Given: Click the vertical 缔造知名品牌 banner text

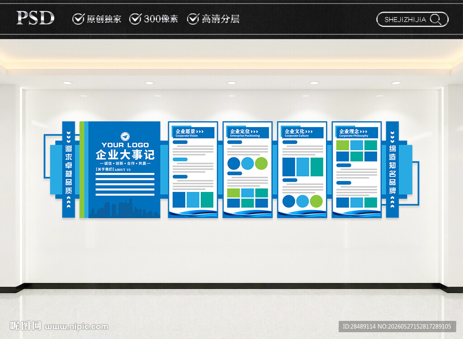Looking at the screenshot, I should click(x=392, y=169).
